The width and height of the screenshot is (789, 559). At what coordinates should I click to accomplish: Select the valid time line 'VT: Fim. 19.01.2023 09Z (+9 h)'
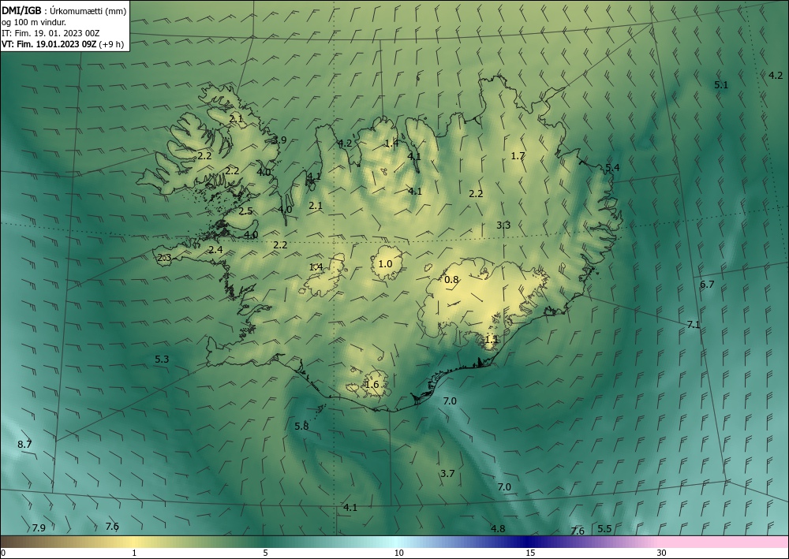(x=62, y=44)
